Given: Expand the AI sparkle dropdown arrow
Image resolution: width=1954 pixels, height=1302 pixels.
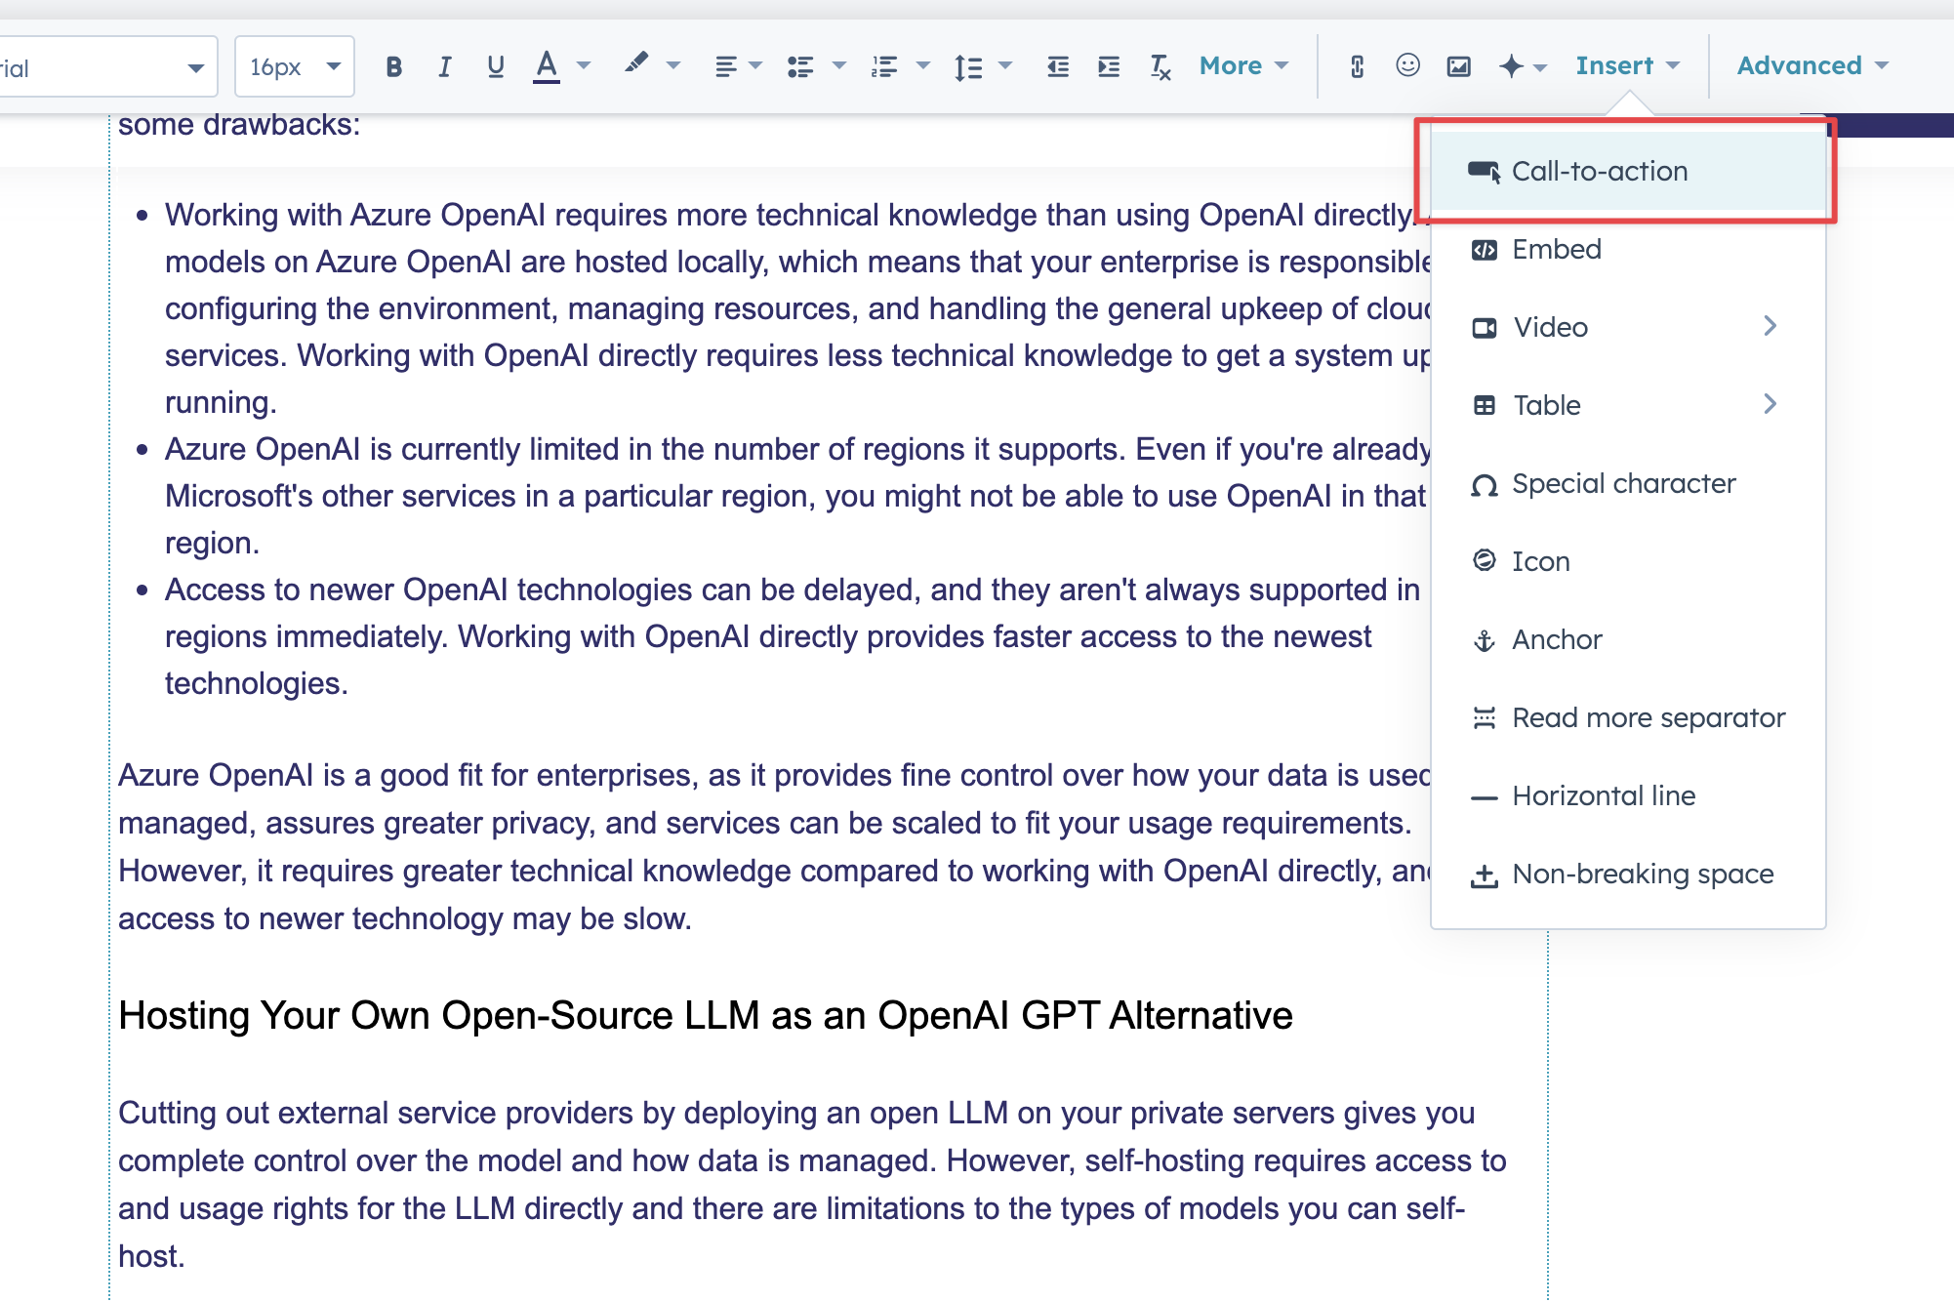Looking at the screenshot, I should click(x=1540, y=67).
